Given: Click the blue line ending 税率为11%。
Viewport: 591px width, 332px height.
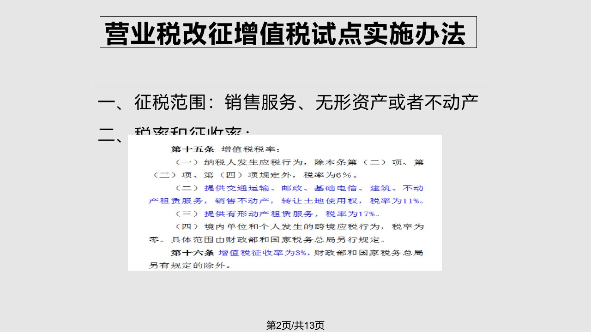Looking at the screenshot, I should click(286, 201).
